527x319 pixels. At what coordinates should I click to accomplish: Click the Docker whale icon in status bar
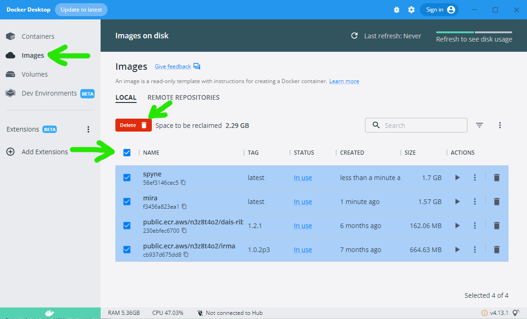point(50,313)
